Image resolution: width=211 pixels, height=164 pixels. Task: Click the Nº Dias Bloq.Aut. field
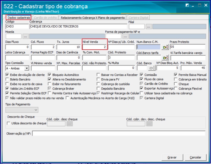point(168,68)
